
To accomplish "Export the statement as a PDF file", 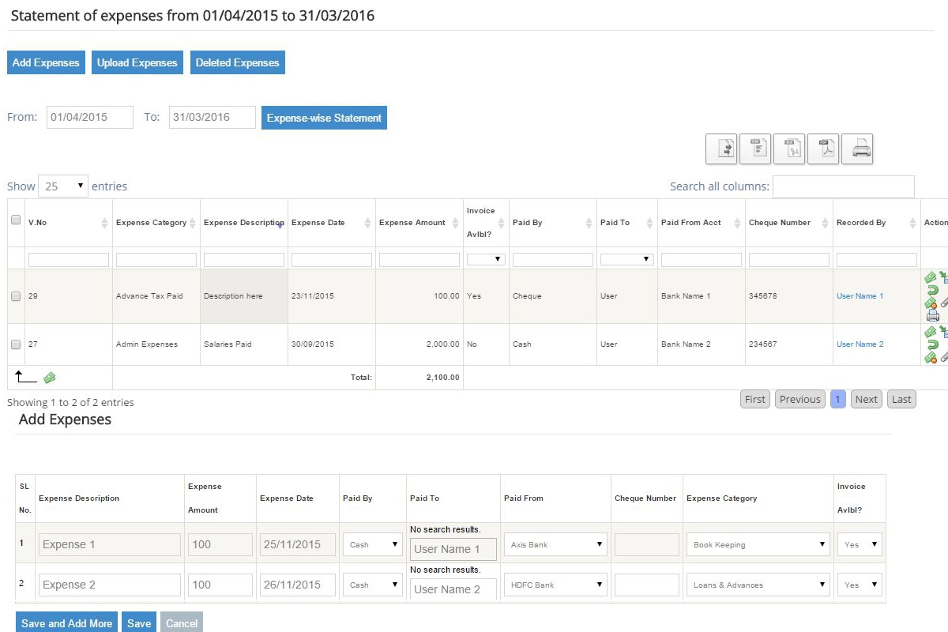I will point(823,149).
